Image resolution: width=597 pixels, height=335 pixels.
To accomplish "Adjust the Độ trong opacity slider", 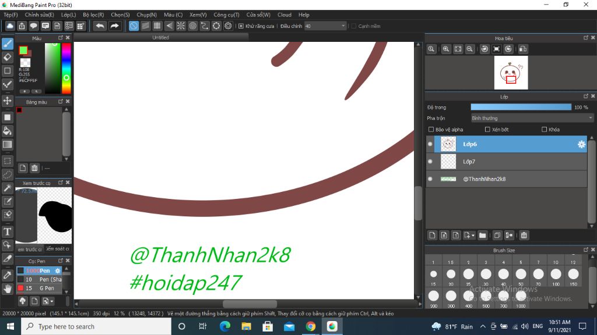I will [x=521, y=108].
